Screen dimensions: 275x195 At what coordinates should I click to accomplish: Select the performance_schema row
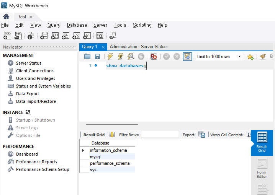point(112,163)
